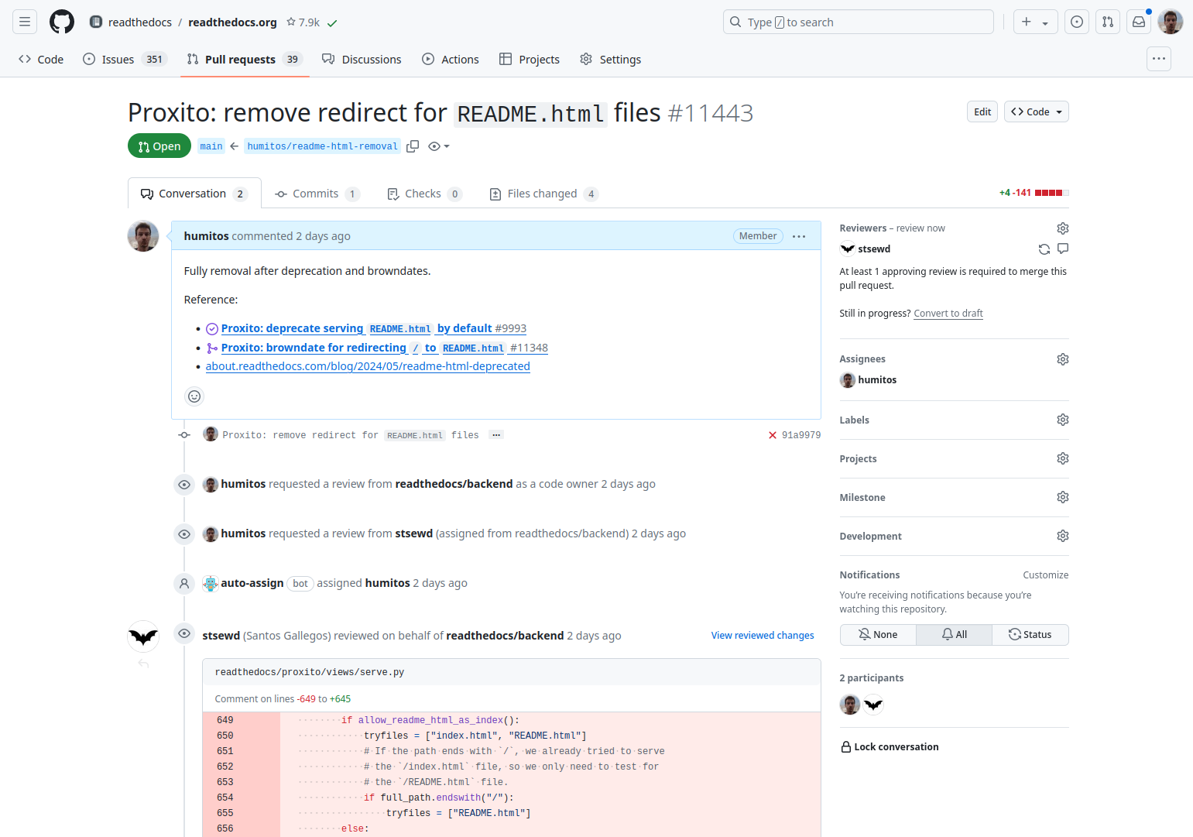Open Reviewers settings gear
Viewport: 1193px width, 837px height.
pyautogui.click(x=1063, y=228)
